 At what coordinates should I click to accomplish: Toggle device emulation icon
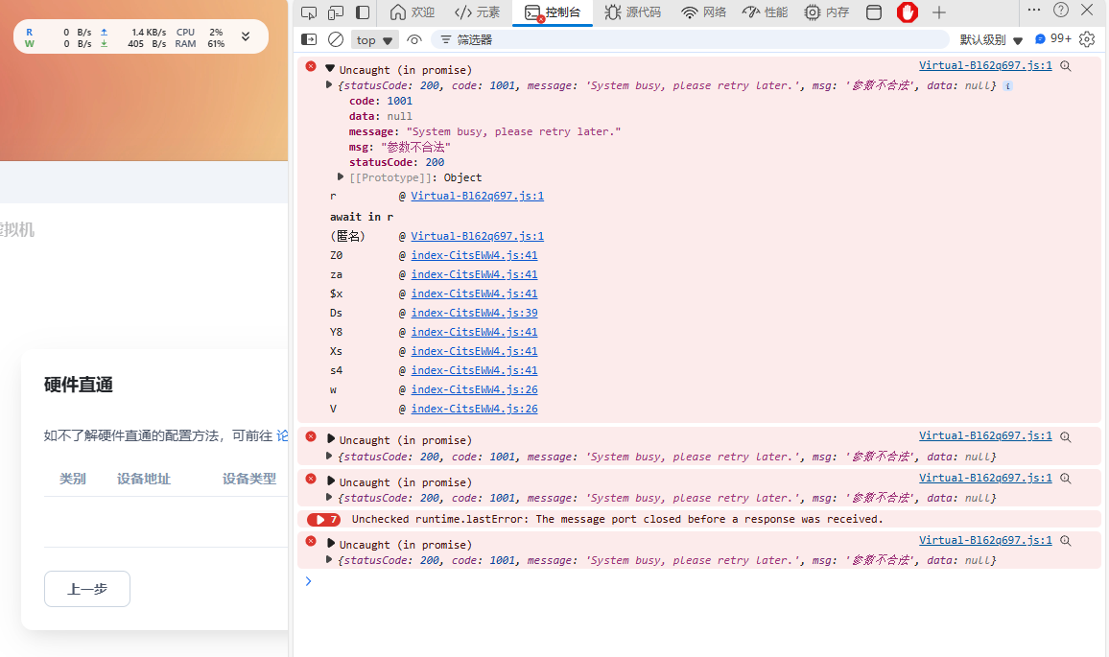336,12
